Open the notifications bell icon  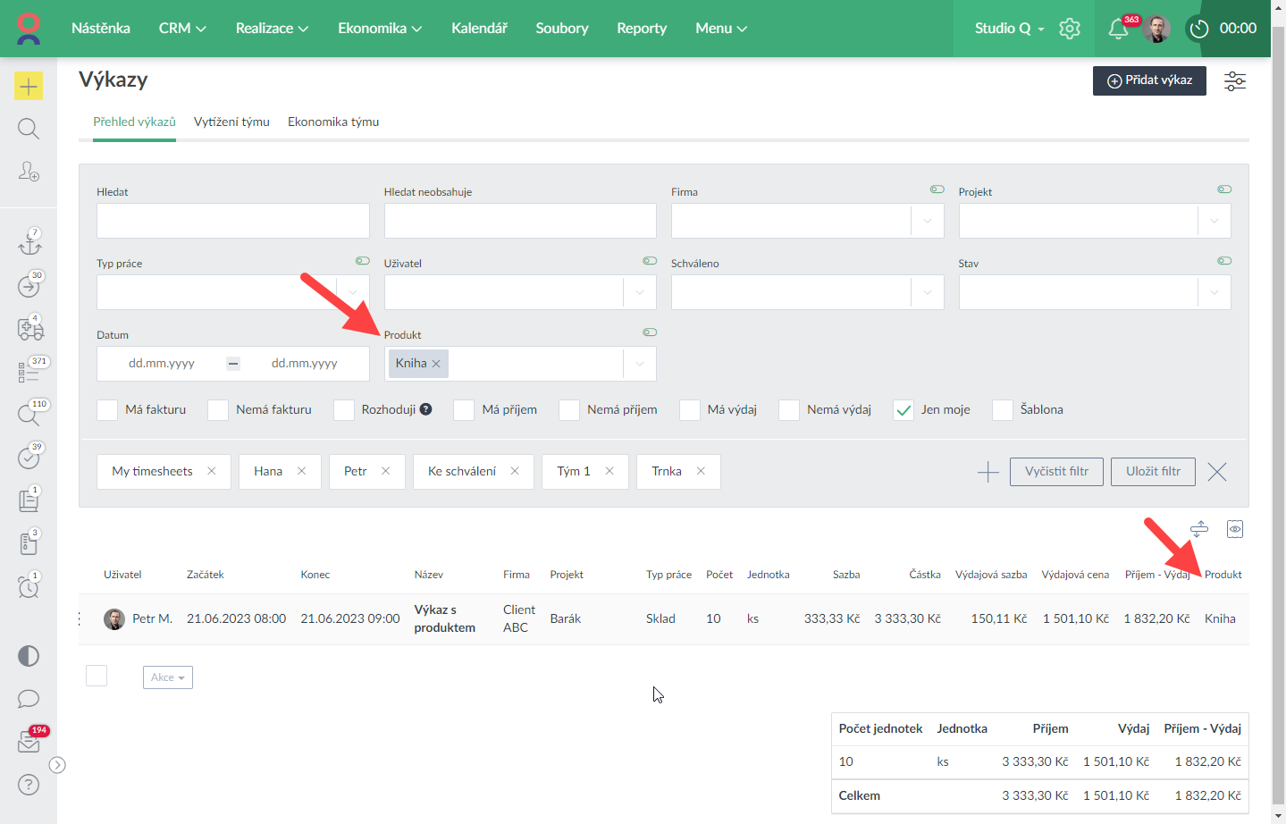point(1117,29)
